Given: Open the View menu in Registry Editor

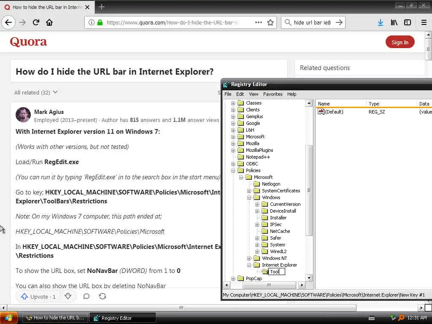Looking at the screenshot, I should tap(254, 94).
